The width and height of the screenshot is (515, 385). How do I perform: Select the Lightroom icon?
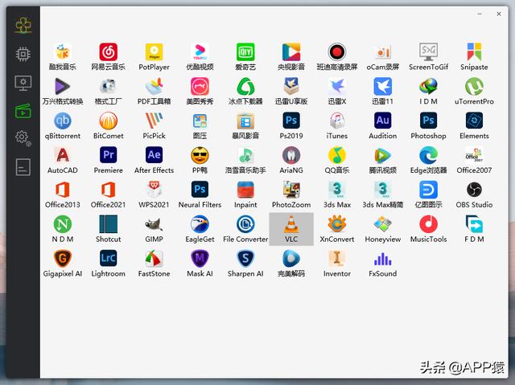point(108,264)
